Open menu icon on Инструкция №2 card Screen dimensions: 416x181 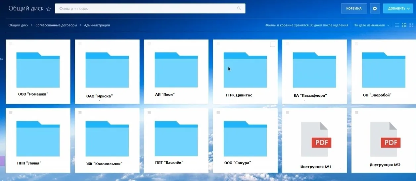point(356,113)
